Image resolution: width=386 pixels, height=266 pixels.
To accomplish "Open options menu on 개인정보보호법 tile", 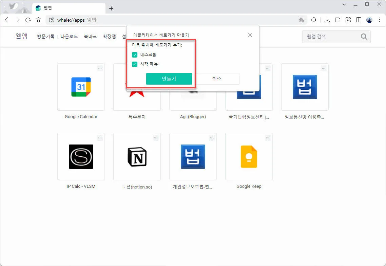I will 212,138.
